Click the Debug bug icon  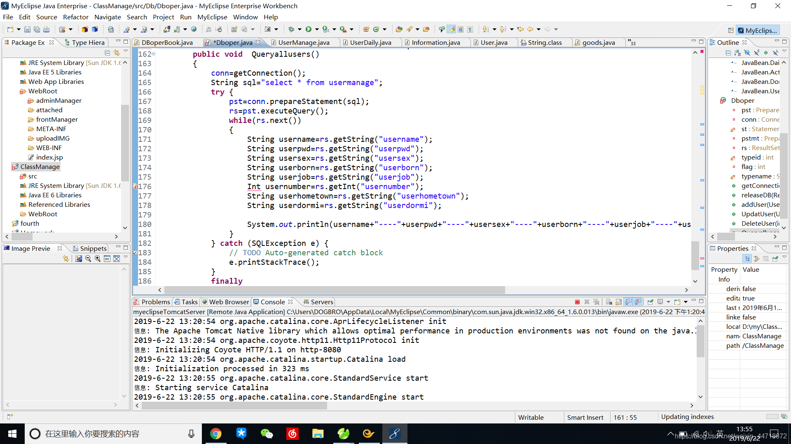coord(291,29)
